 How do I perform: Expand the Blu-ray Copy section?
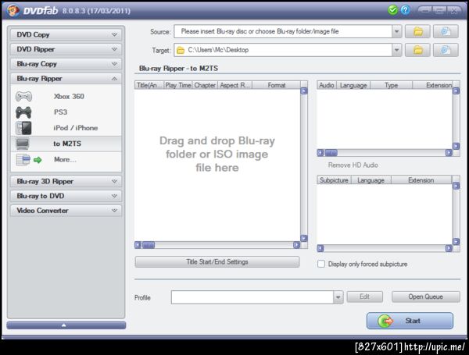pyautogui.click(x=66, y=64)
